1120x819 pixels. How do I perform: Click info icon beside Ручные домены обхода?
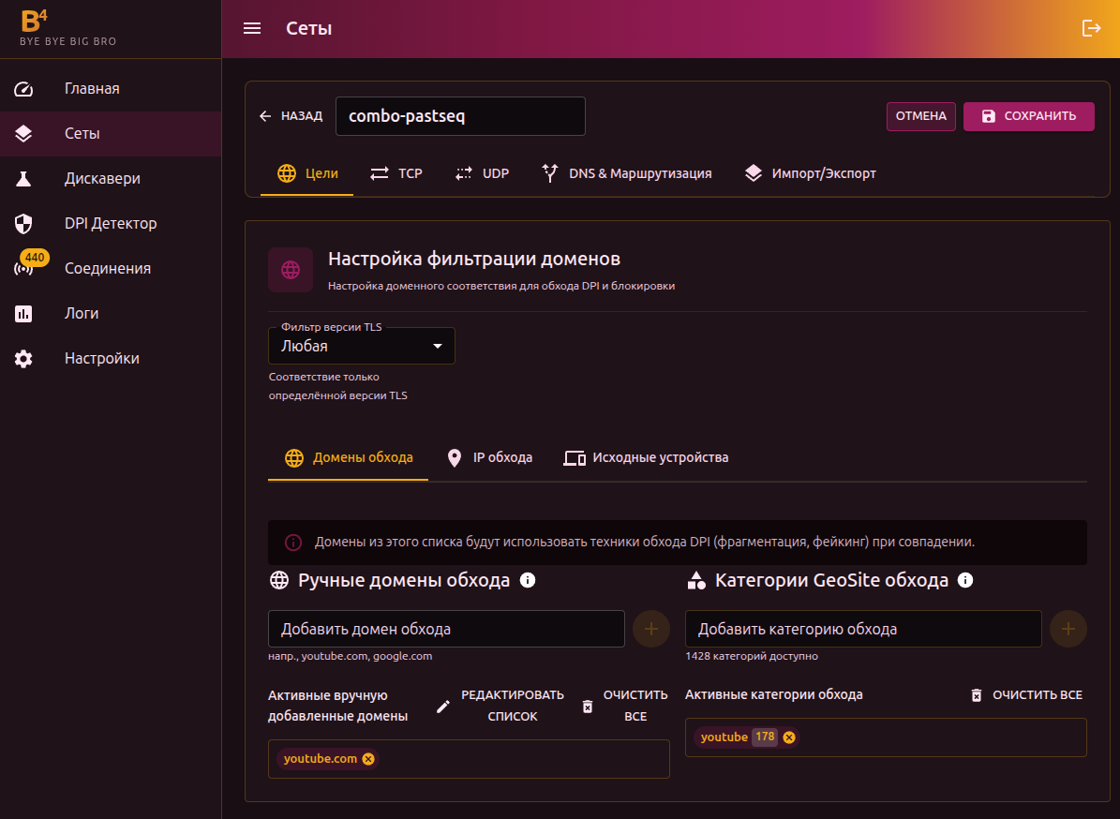pos(528,580)
